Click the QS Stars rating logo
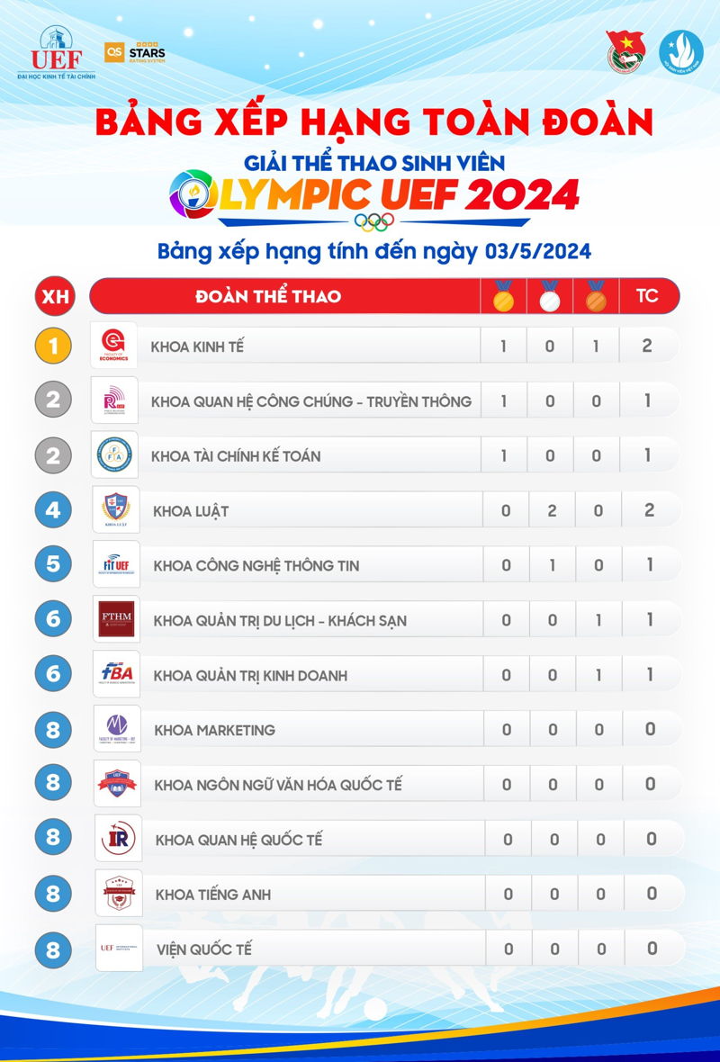The image size is (720, 1062). click(x=135, y=53)
